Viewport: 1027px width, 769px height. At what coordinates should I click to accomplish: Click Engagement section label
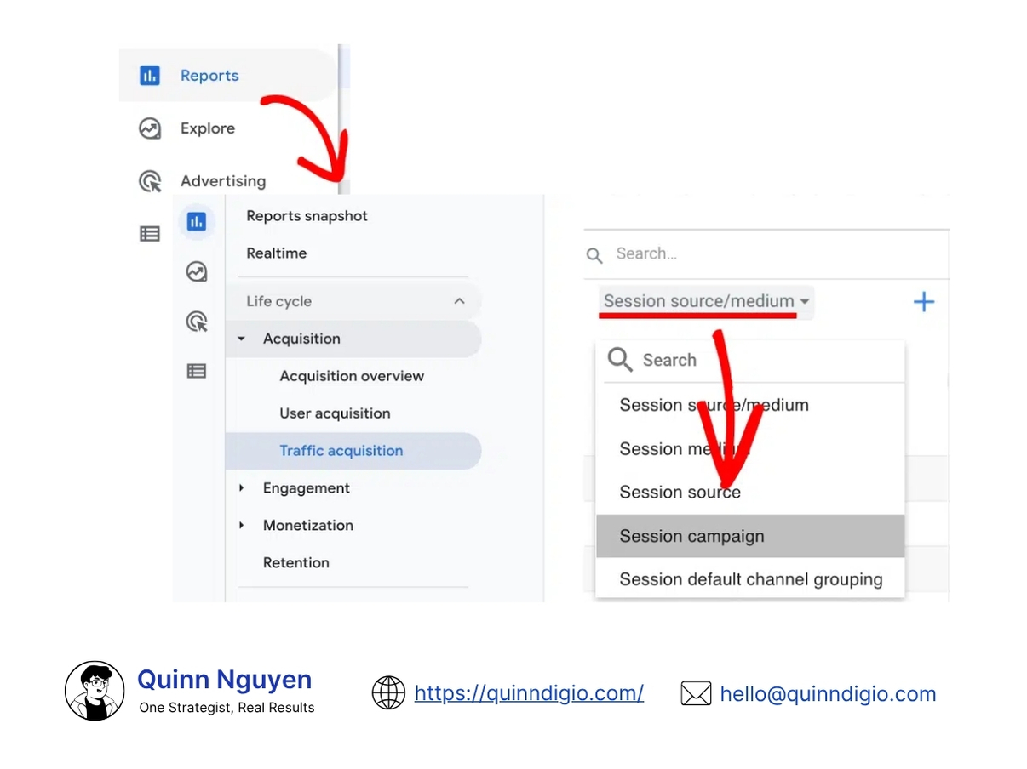pyautogui.click(x=307, y=488)
